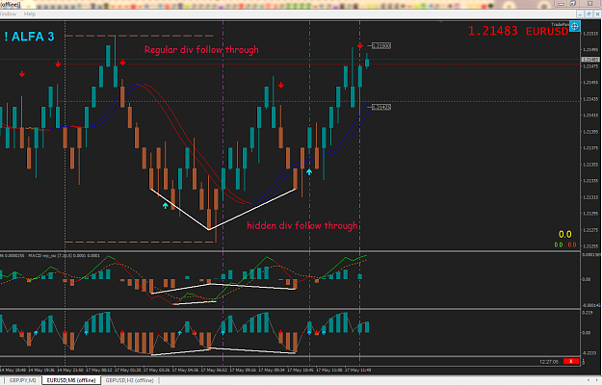
Task: Restore down the inner chart window
Action: coord(589,14)
